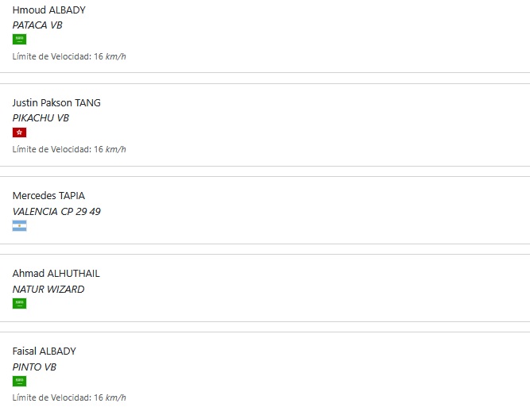Select horse PIKACHU VB
530x407 pixels.
pos(41,118)
